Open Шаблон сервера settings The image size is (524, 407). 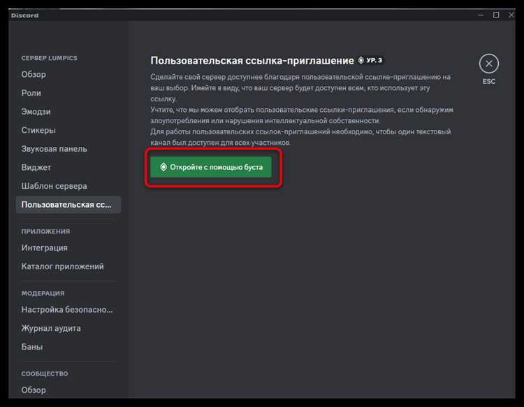[54, 186]
